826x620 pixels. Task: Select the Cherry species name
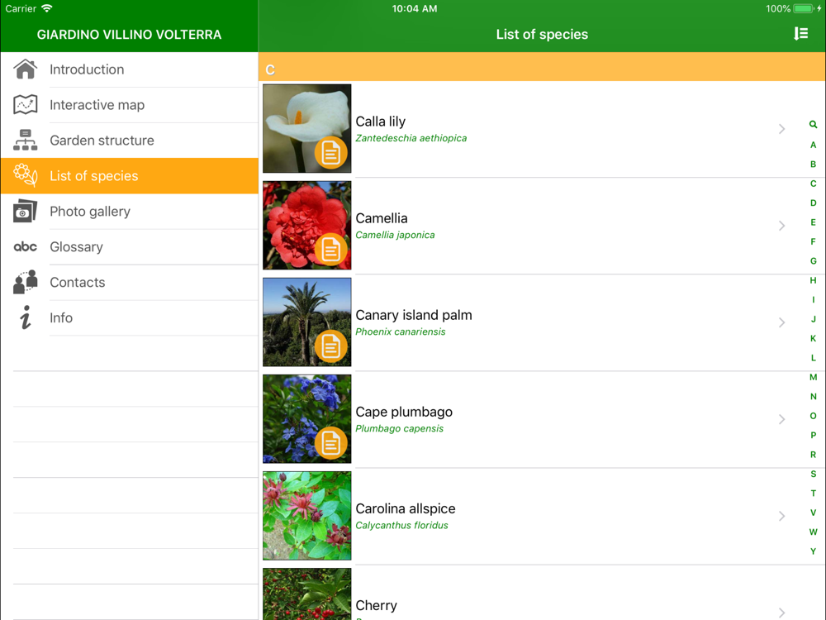[x=376, y=605]
